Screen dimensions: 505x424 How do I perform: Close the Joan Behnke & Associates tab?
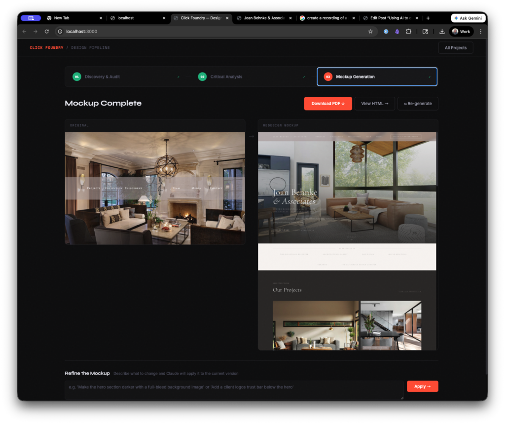(290, 18)
